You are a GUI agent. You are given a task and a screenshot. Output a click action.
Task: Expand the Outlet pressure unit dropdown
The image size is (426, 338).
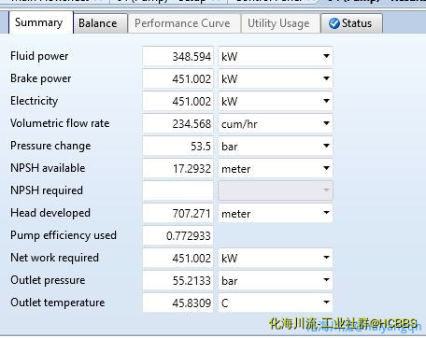coord(326,280)
